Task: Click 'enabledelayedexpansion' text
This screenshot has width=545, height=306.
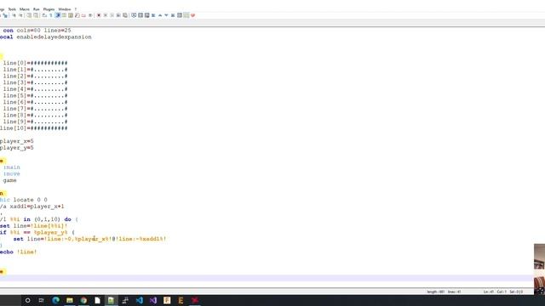Action: click(x=54, y=37)
